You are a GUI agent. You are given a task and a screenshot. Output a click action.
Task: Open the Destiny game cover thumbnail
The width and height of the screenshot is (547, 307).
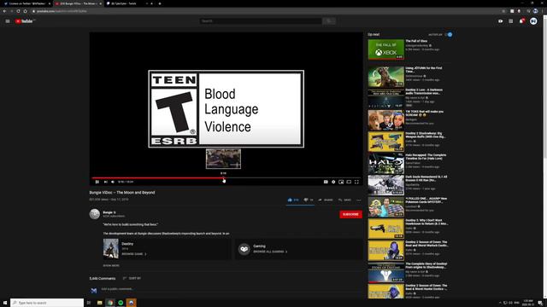coord(111,248)
